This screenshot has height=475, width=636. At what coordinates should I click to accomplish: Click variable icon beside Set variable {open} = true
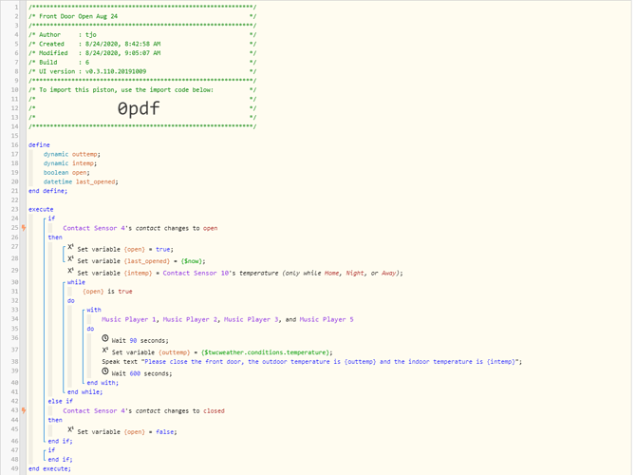(70, 247)
